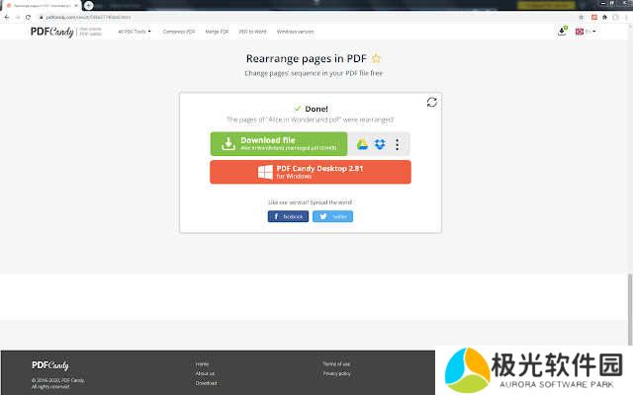Screen dimensions: 633x395
Task: Save the file to Dropbox
Action: click(x=380, y=145)
